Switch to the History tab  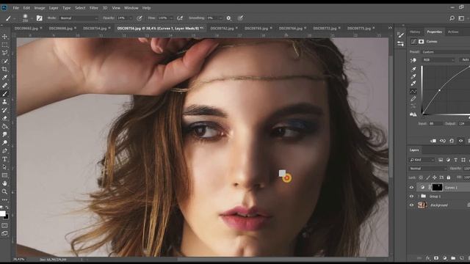[415, 32]
